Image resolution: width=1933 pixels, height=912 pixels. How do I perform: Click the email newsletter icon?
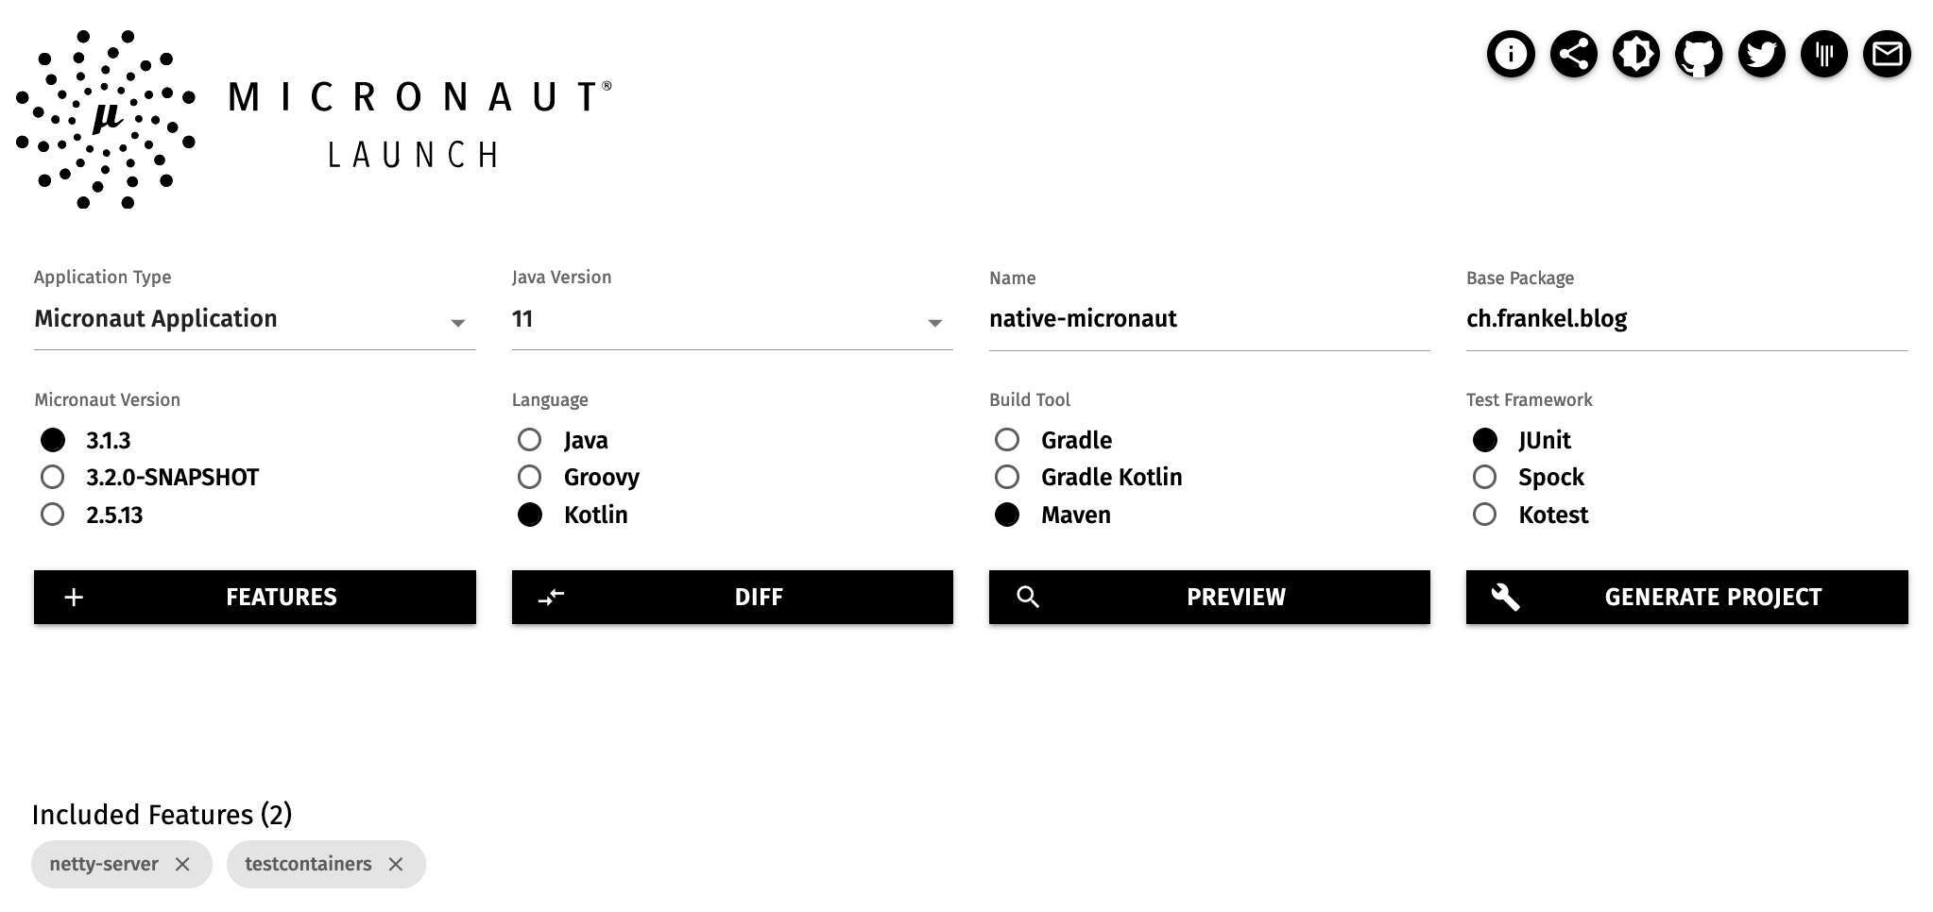click(1887, 54)
